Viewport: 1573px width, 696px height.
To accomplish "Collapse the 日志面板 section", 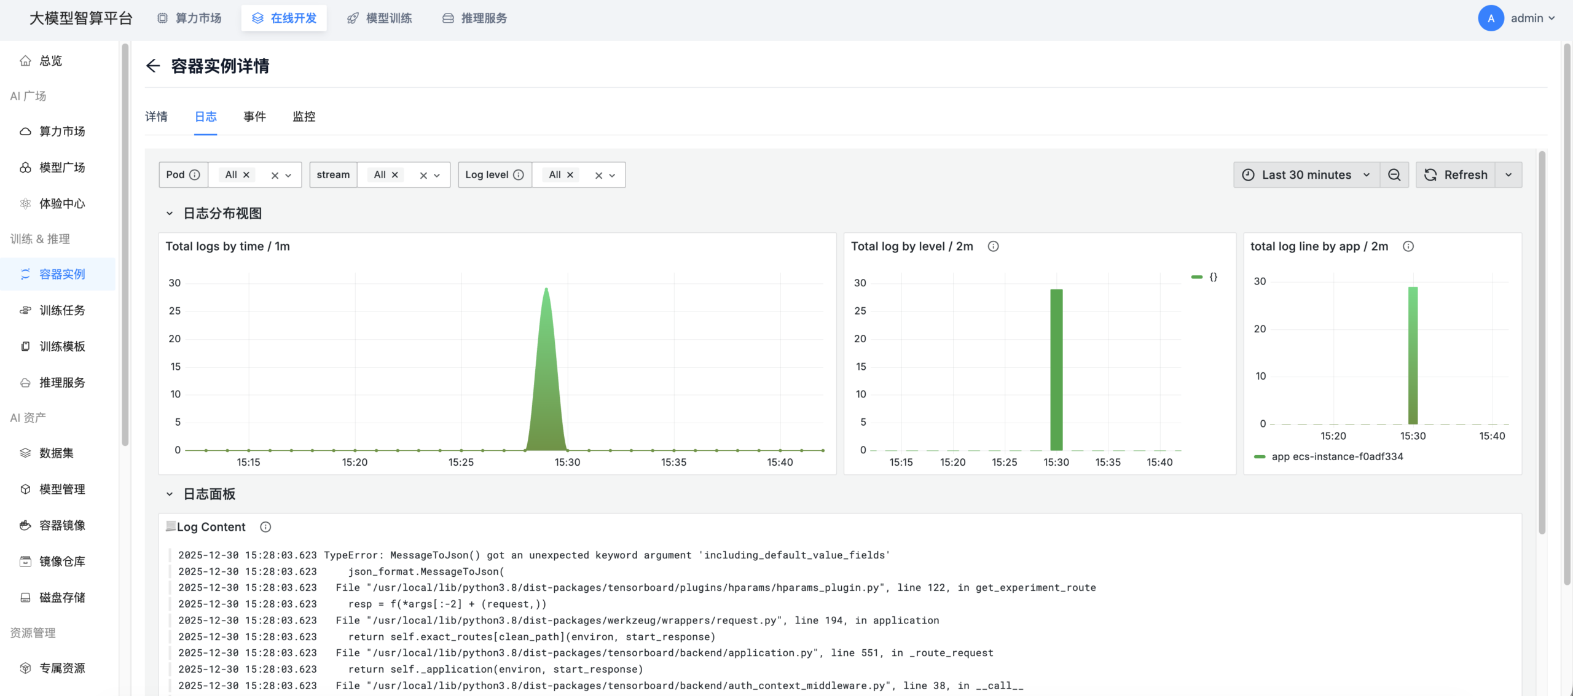I will click(x=170, y=495).
